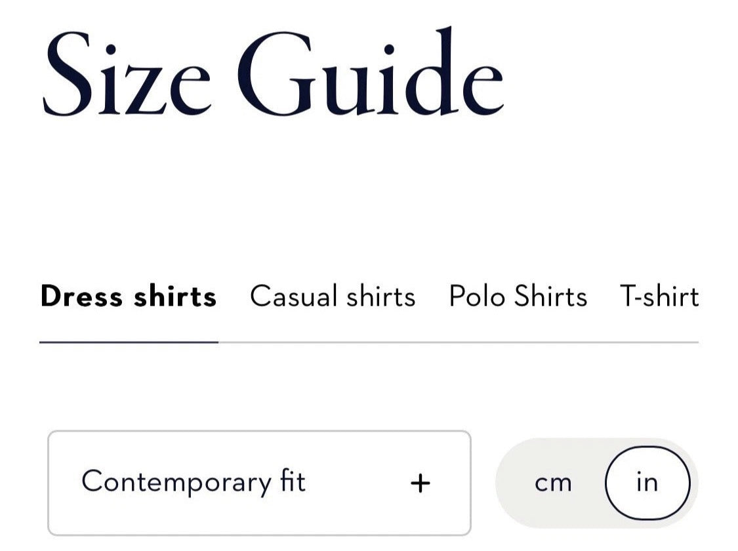This screenshot has width=738, height=551.
Task: Display sizes in centimeters
Action: tap(553, 483)
